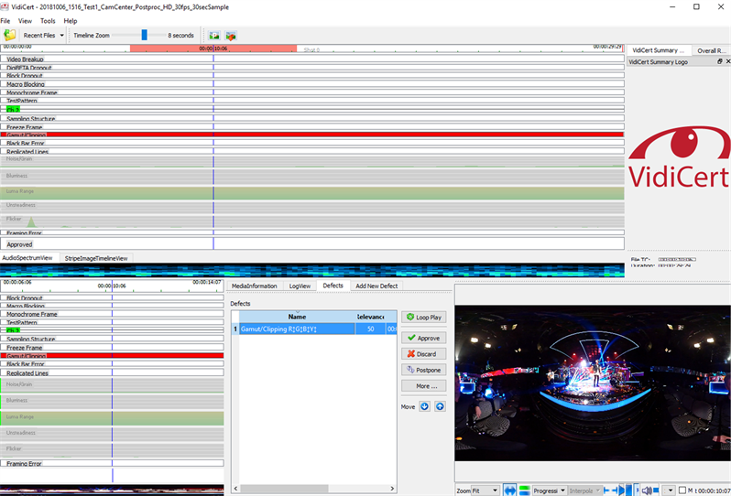Click the green Loop Play button
The width and height of the screenshot is (731, 496).
tap(423, 318)
